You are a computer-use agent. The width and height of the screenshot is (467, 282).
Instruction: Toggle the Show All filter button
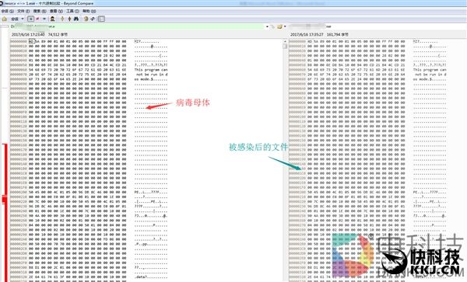click(x=30, y=19)
